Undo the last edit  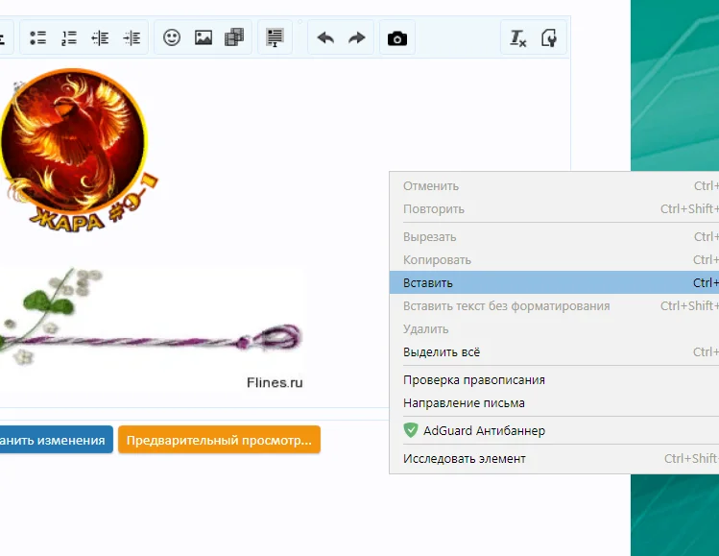point(325,37)
